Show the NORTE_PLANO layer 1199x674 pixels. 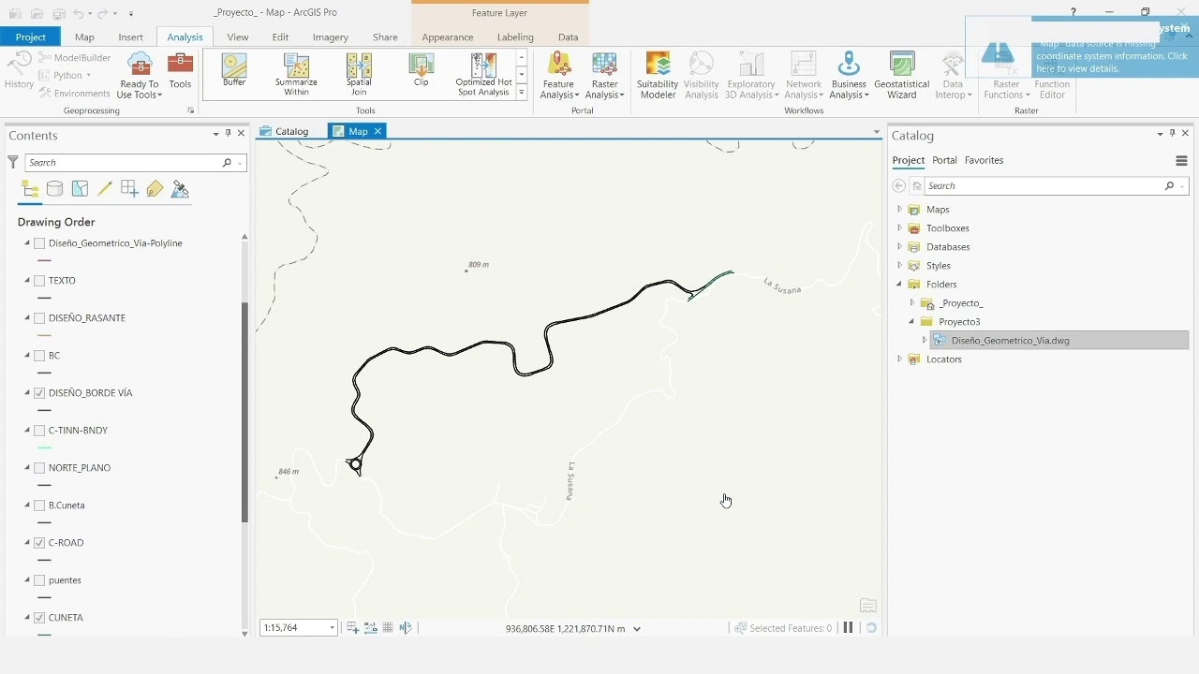tap(39, 468)
